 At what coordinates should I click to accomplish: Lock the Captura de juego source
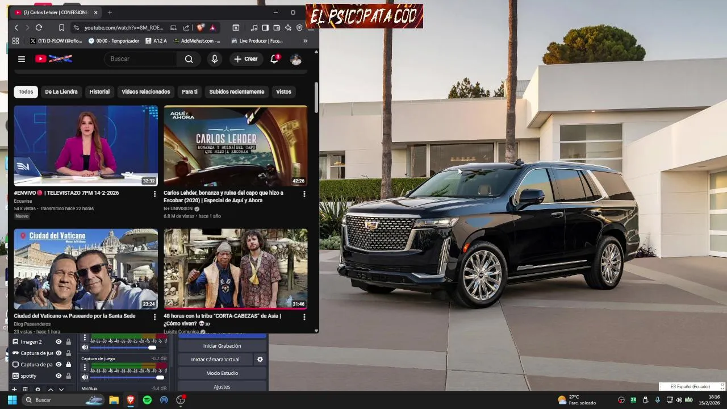(x=68, y=353)
